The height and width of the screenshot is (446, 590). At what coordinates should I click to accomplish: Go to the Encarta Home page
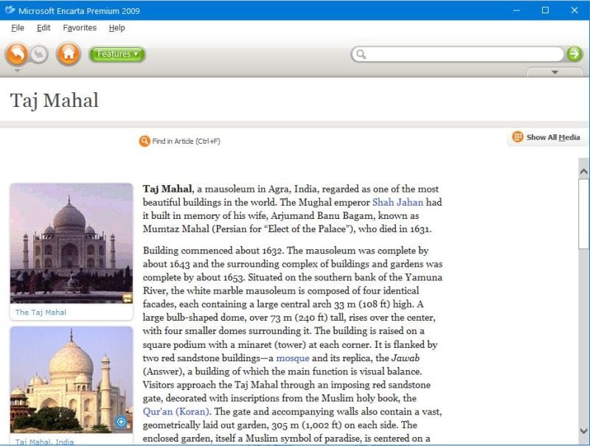(69, 54)
